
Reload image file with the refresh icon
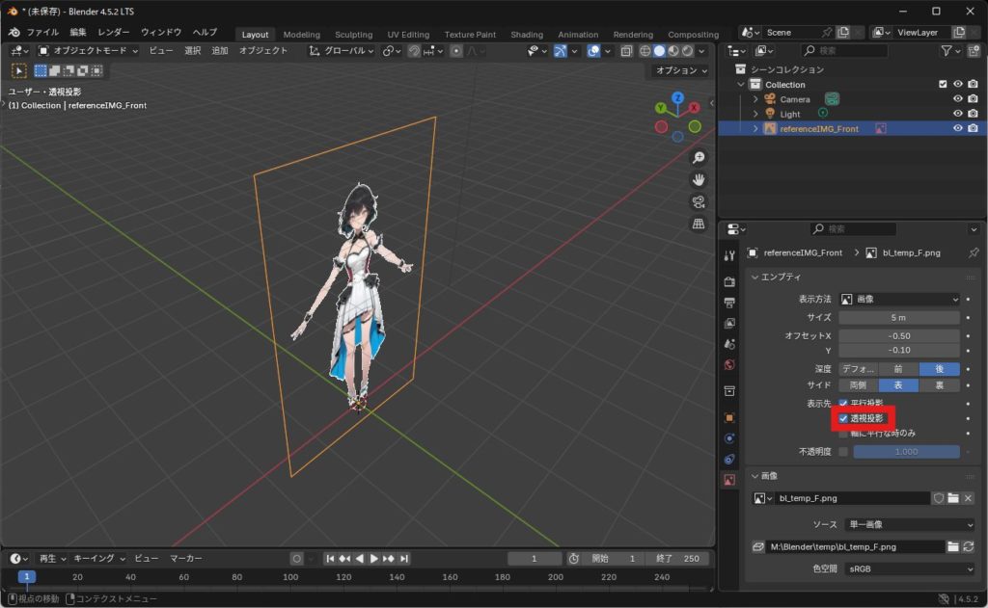click(968, 546)
